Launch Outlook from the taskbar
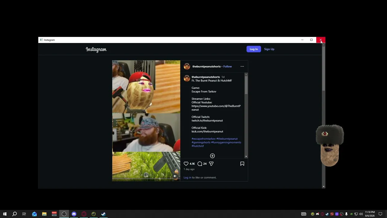The height and width of the screenshot is (218, 387). 34,214
